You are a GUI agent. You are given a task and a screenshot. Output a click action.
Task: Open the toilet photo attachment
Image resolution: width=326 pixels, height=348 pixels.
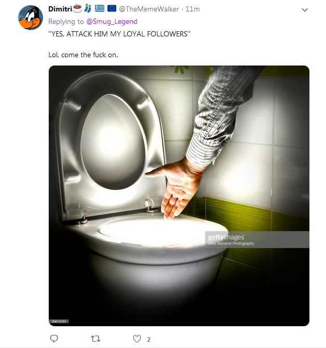pyautogui.click(x=179, y=196)
